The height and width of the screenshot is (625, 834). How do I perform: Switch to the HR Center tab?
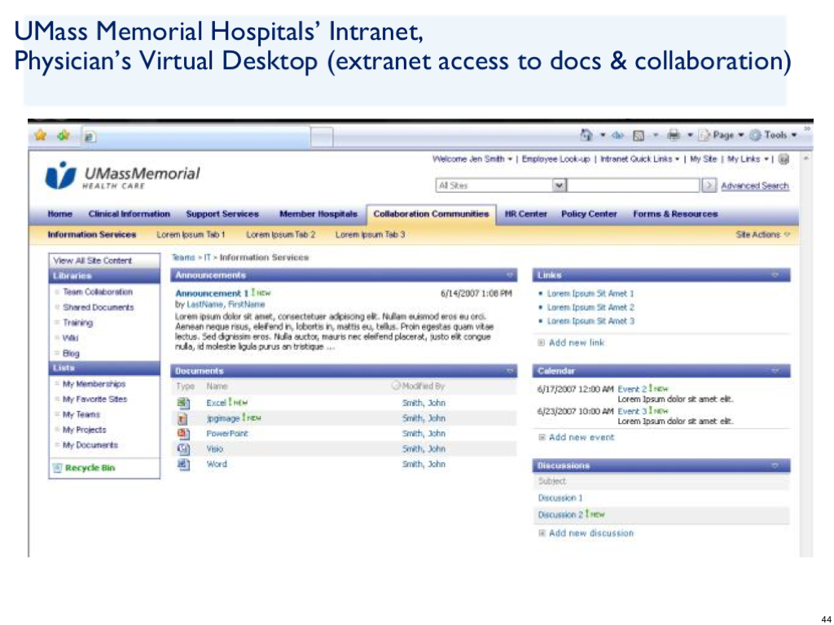tap(525, 214)
